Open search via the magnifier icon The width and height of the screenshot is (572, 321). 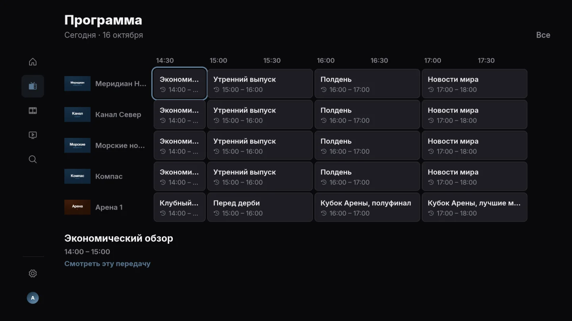coord(33,159)
